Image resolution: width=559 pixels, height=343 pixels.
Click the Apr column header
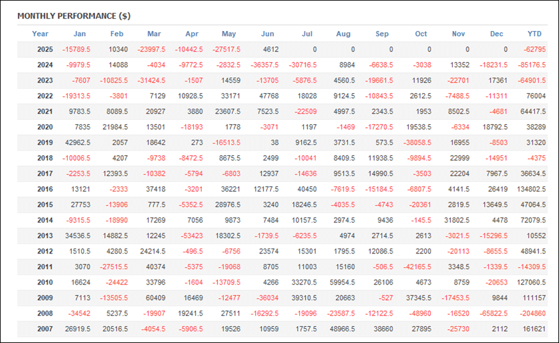coord(192,34)
